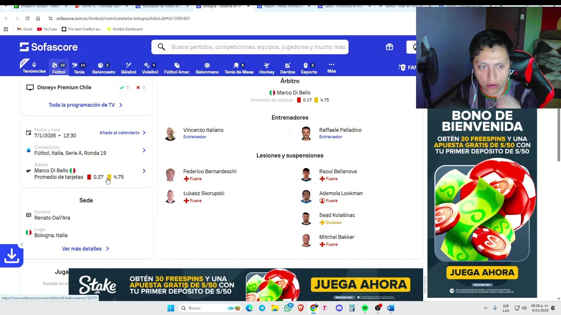Screen dimensions: 561x315
Task: Click the sidebar yellow card average swatch
Action: [x=109, y=177]
